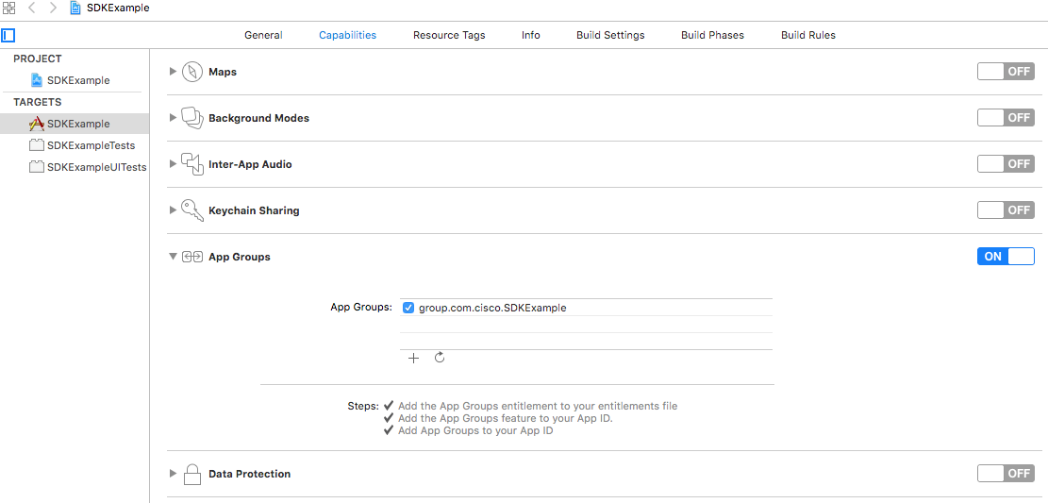
Task: Select the group.com.cisco.SDKExample entry text
Action: coord(492,308)
